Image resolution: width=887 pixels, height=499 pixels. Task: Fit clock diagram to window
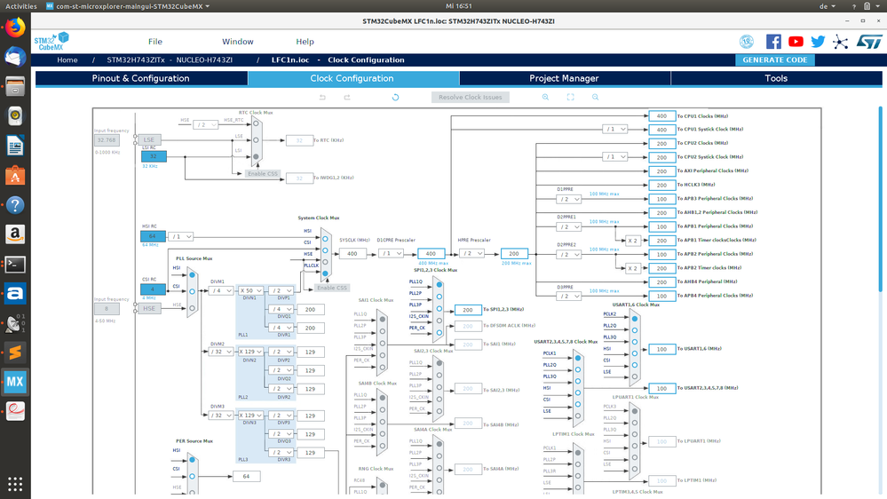click(x=570, y=98)
